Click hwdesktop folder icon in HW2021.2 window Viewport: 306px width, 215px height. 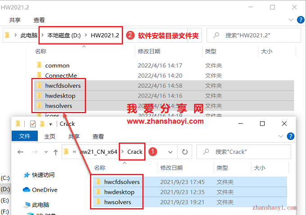[39, 95]
